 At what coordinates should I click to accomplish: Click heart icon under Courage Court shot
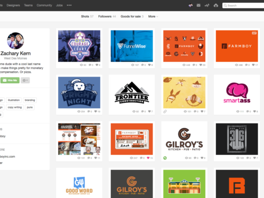coord(97,65)
